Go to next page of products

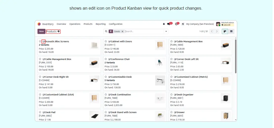coord(217,31)
